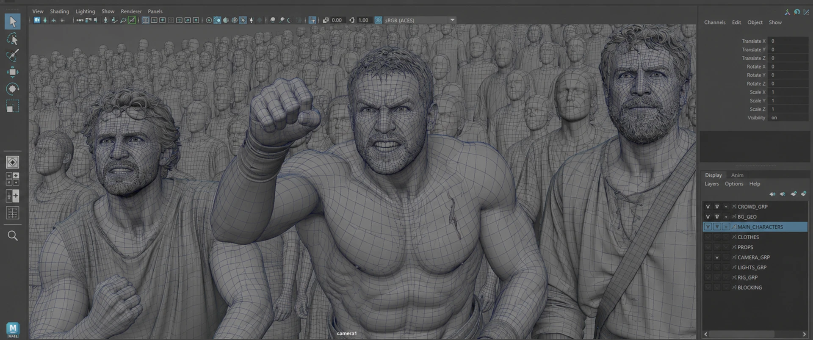Open the Layers menu in layer editor
Screen dimensions: 813x340
pos(711,184)
